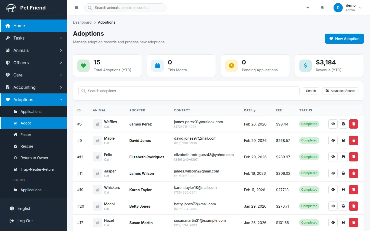
Task: Open Advanced Search options
Action: (x=340, y=91)
